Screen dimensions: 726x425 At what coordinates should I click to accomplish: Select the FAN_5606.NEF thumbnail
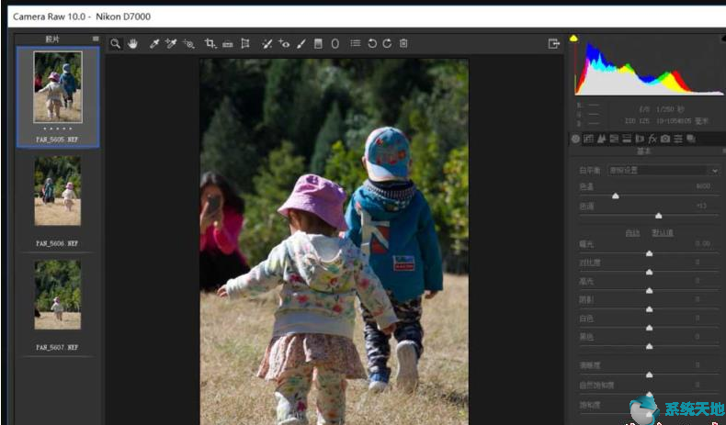tap(58, 190)
